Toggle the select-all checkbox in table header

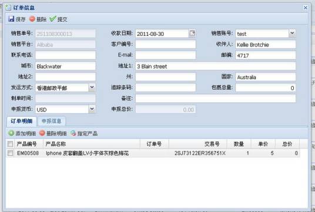[x=10, y=144]
